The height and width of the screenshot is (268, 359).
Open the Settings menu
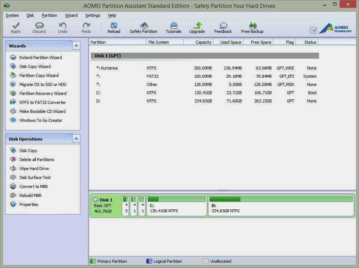[x=92, y=15]
